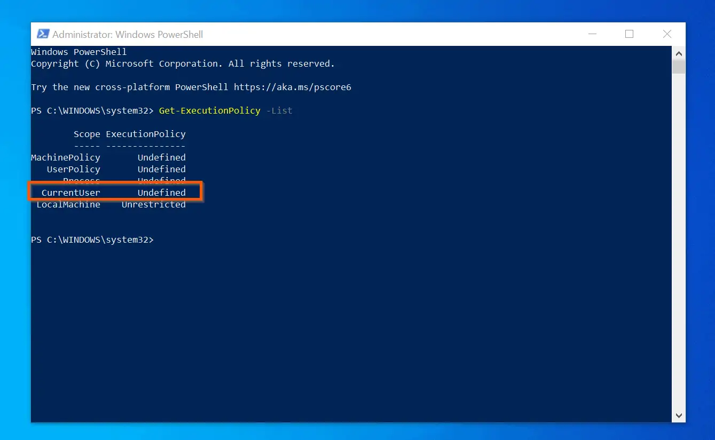Viewport: 715px width, 440px height.
Task: Click the 'LocalMachine' scope text
Action: [x=68, y=204]
